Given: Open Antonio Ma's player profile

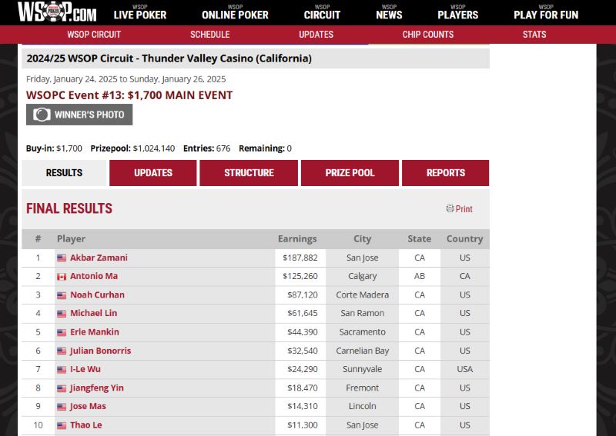Looking at the screenshot, I should pyautogui.click(x=94, y=276).
